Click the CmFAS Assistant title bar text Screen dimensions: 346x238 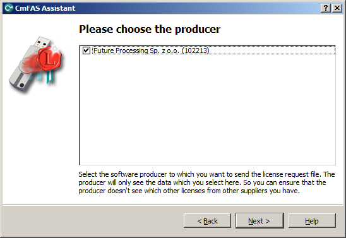(x=45, y=8)
